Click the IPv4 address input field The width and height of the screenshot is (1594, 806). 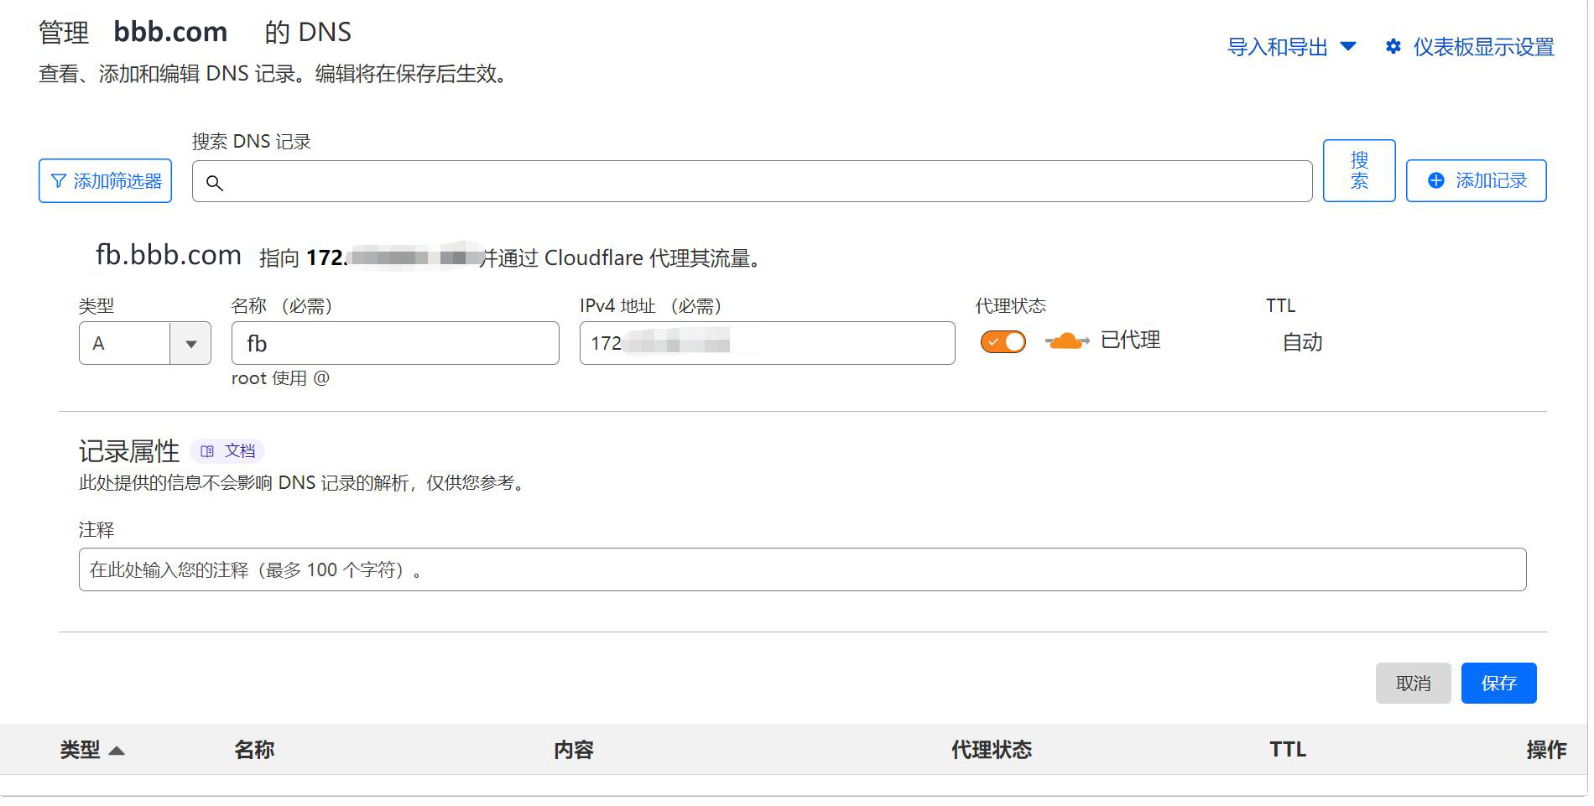[x=767, y=343]
